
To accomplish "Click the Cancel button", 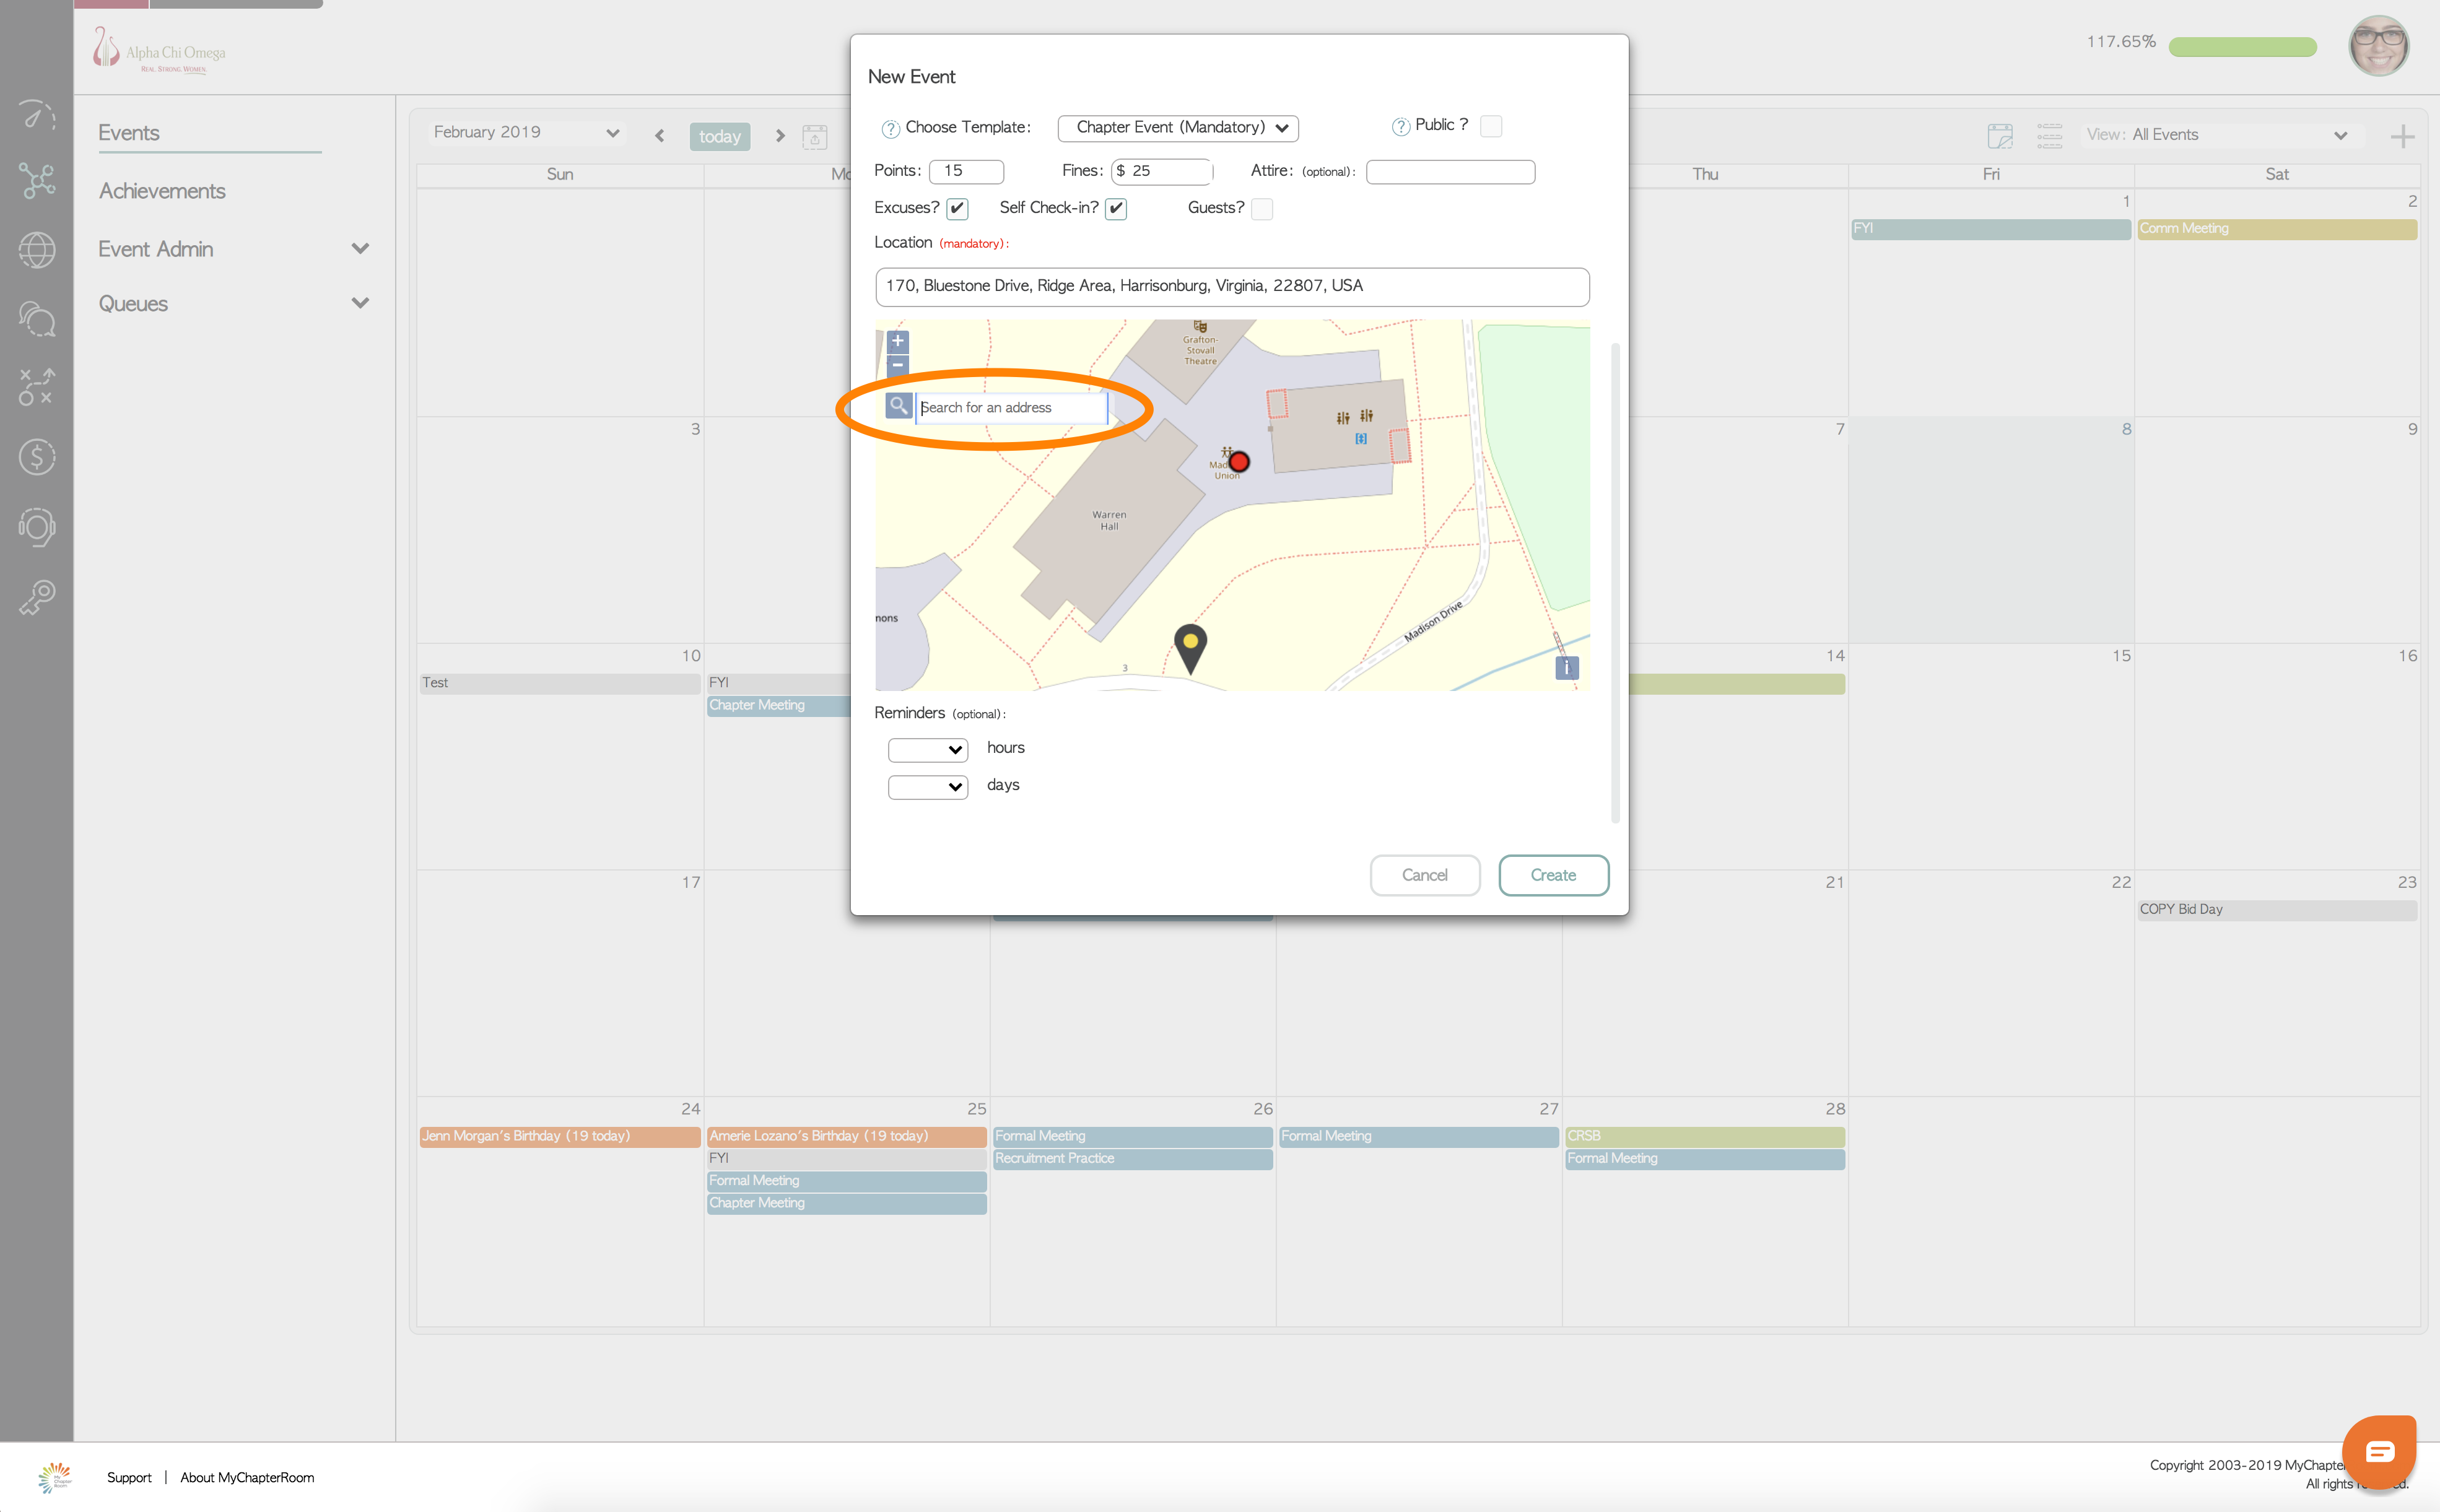I will (1424, 875).
